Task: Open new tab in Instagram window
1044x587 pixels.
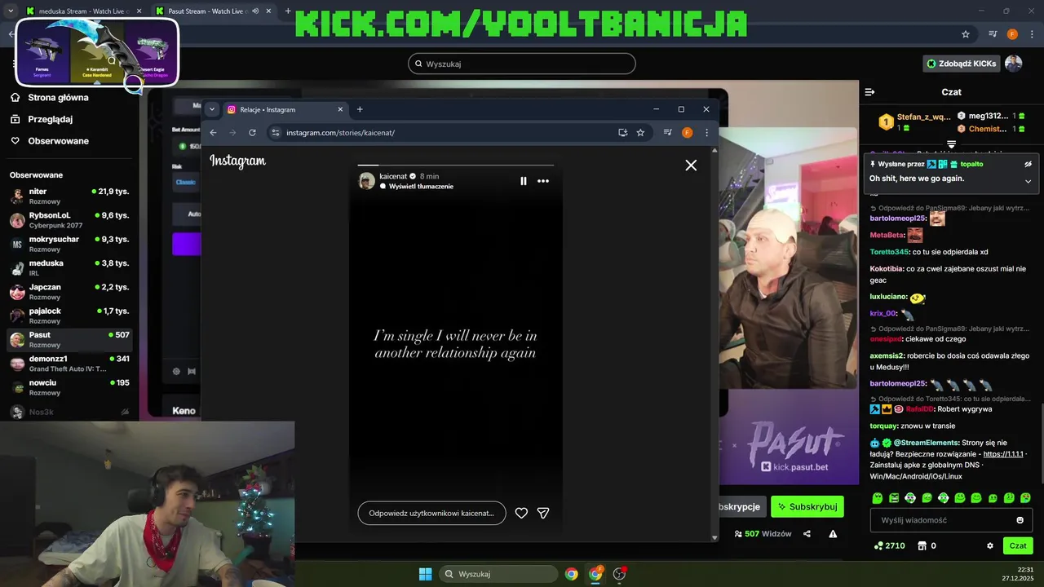Action: coord(360,109)
